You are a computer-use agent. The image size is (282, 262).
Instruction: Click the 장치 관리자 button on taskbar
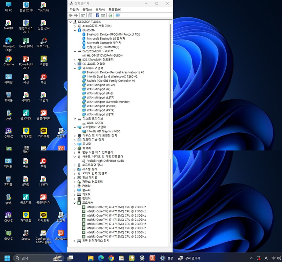pos(190,258)
